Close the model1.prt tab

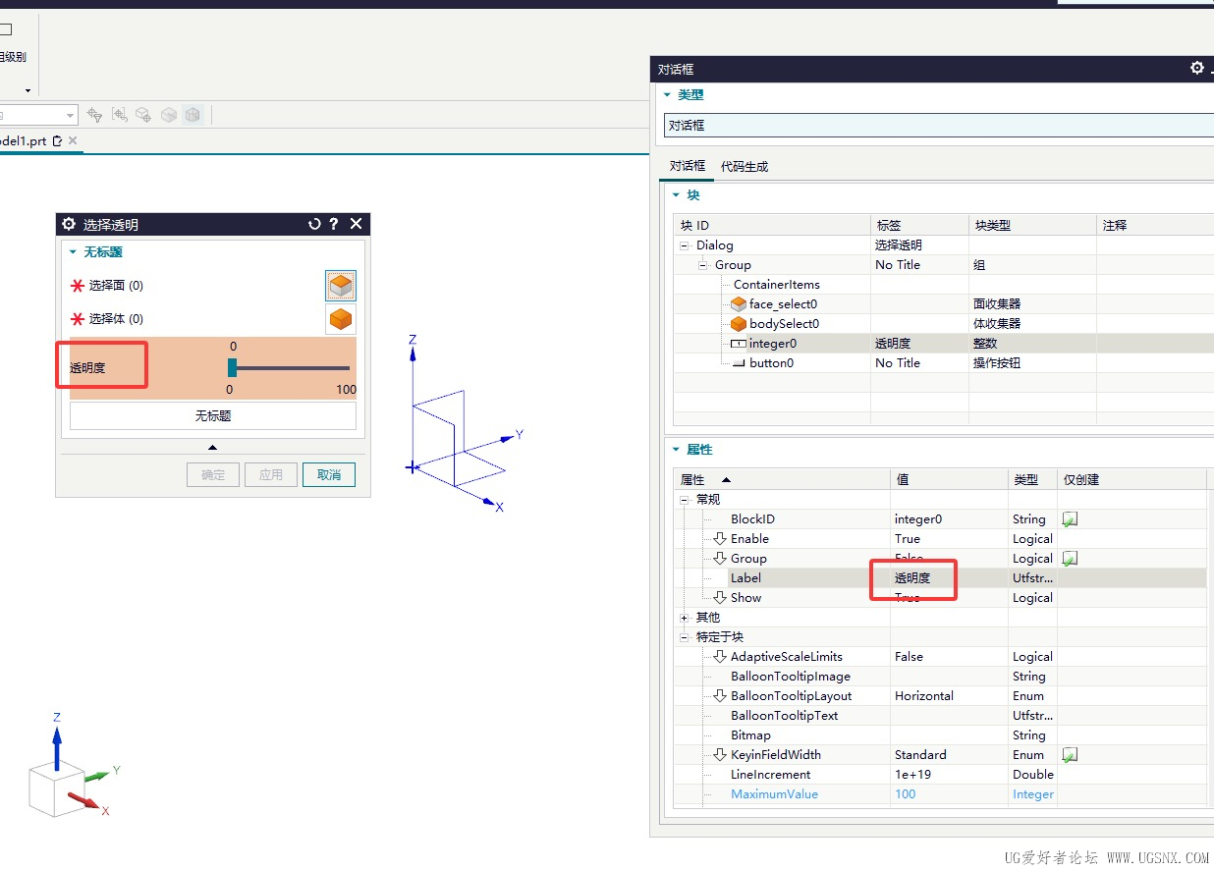click(73, 141)
